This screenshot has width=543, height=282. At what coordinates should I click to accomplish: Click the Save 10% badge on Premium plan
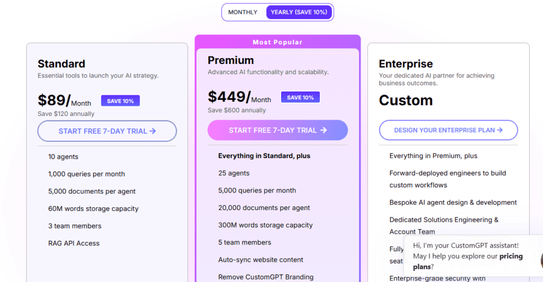click(x=300, y=97)
